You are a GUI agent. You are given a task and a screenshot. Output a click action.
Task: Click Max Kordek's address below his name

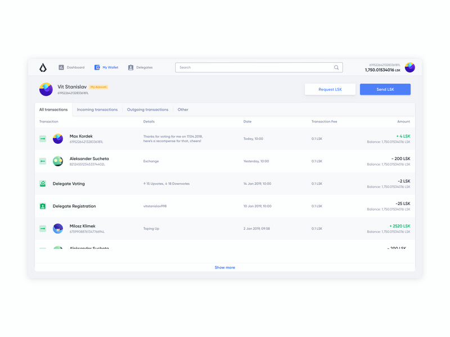click(x=86, y=142)
